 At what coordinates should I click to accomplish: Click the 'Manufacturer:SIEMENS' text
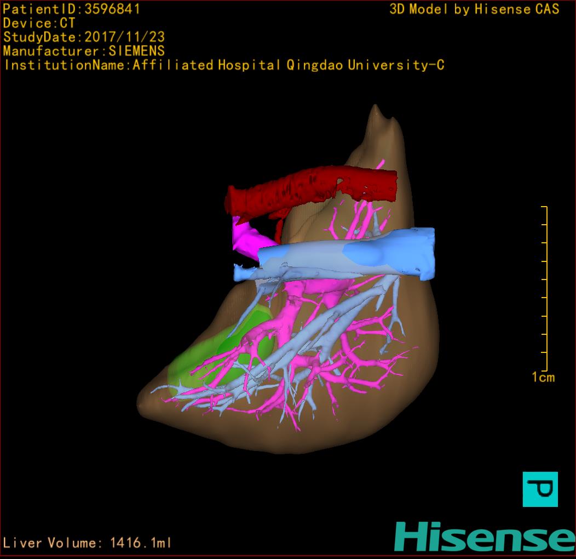(84, 51)
